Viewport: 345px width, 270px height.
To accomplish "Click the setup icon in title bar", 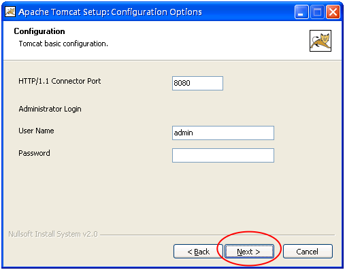I will pos(10,12).
